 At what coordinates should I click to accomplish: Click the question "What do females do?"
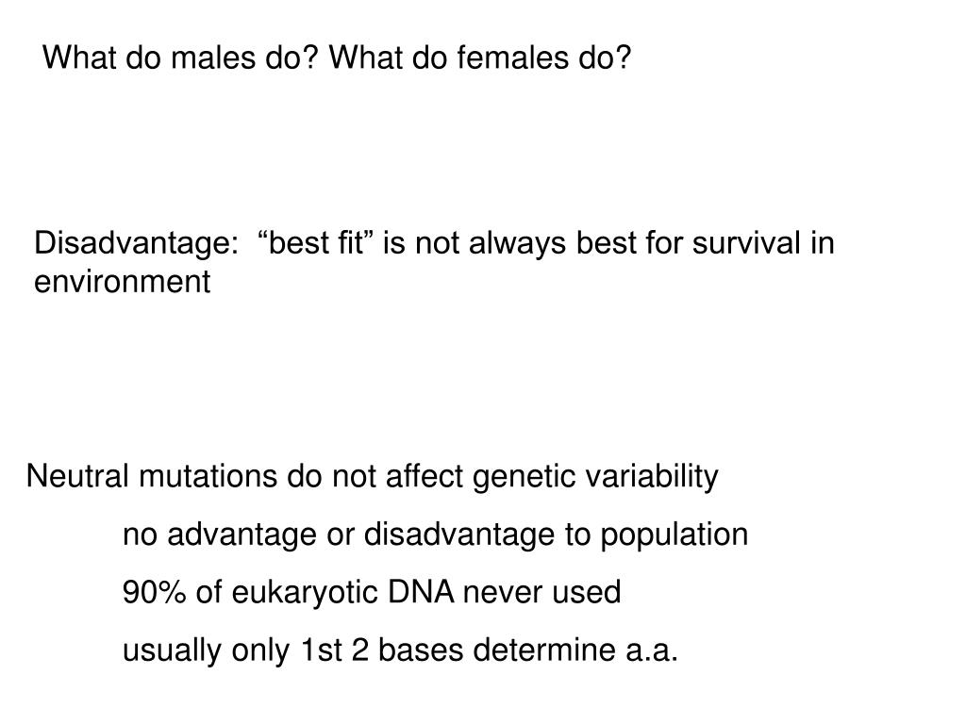(480, 59)
